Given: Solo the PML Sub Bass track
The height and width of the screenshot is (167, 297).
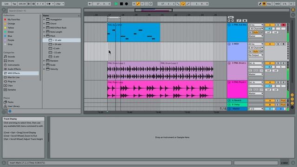Looking at the screenshot, I should pos(278,25).
